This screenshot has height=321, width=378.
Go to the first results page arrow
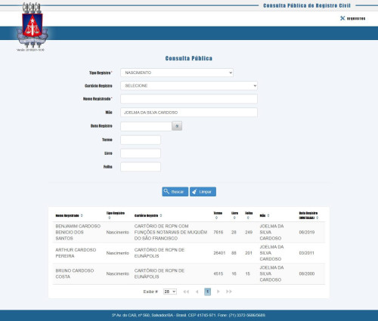(x=186, y=292)
